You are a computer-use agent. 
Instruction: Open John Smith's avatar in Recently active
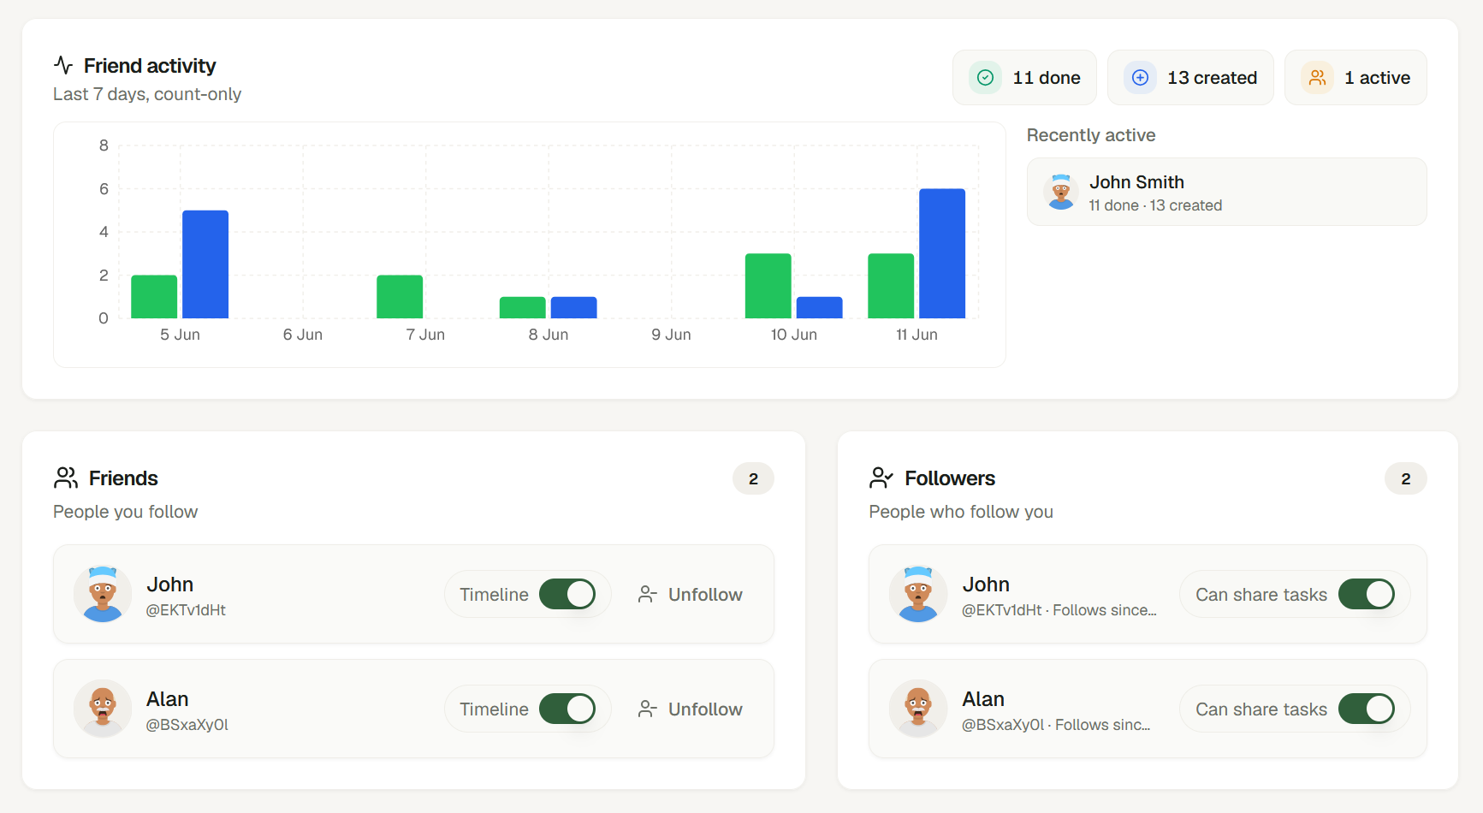click(x=1061, y=192)
